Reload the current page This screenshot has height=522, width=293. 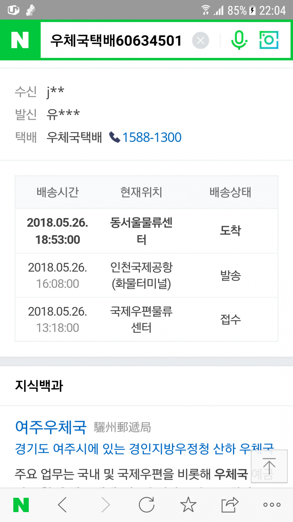tap(146, 505)
